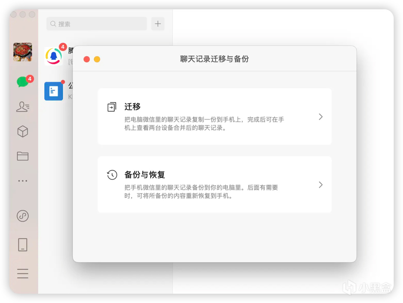Viewport: 403px width, 303px height.
Task: Click the 迁移 migrate icon in dialog
Action: 112,107
